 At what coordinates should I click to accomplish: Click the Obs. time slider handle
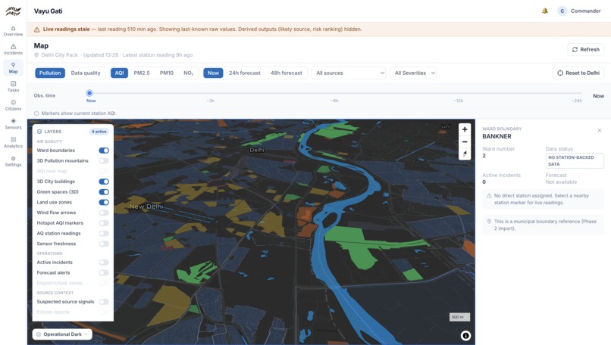tap(89, 93)
